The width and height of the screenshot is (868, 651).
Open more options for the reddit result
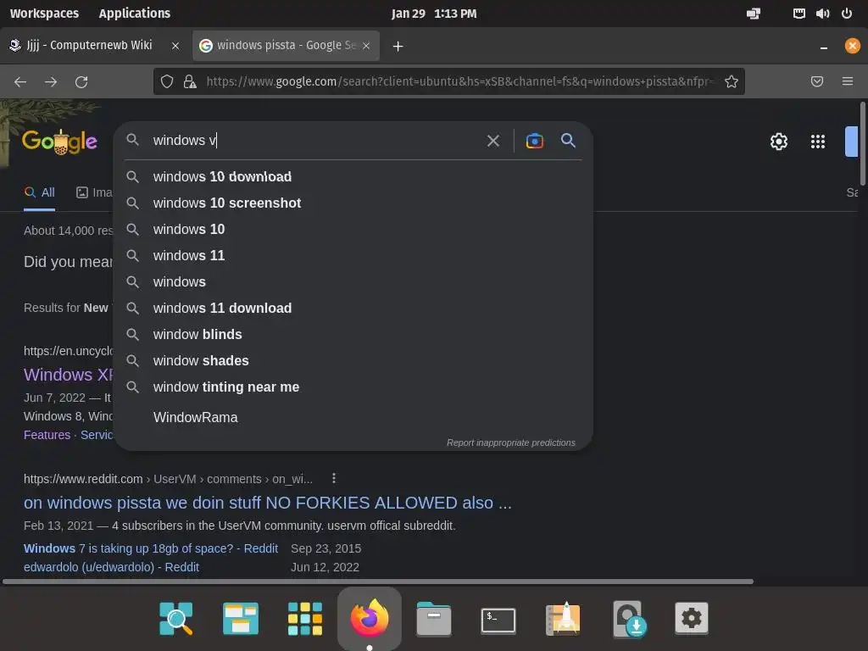334,478
